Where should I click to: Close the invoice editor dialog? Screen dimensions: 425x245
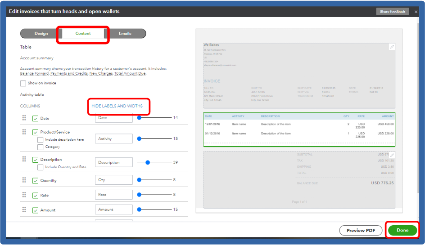(416, 12)
